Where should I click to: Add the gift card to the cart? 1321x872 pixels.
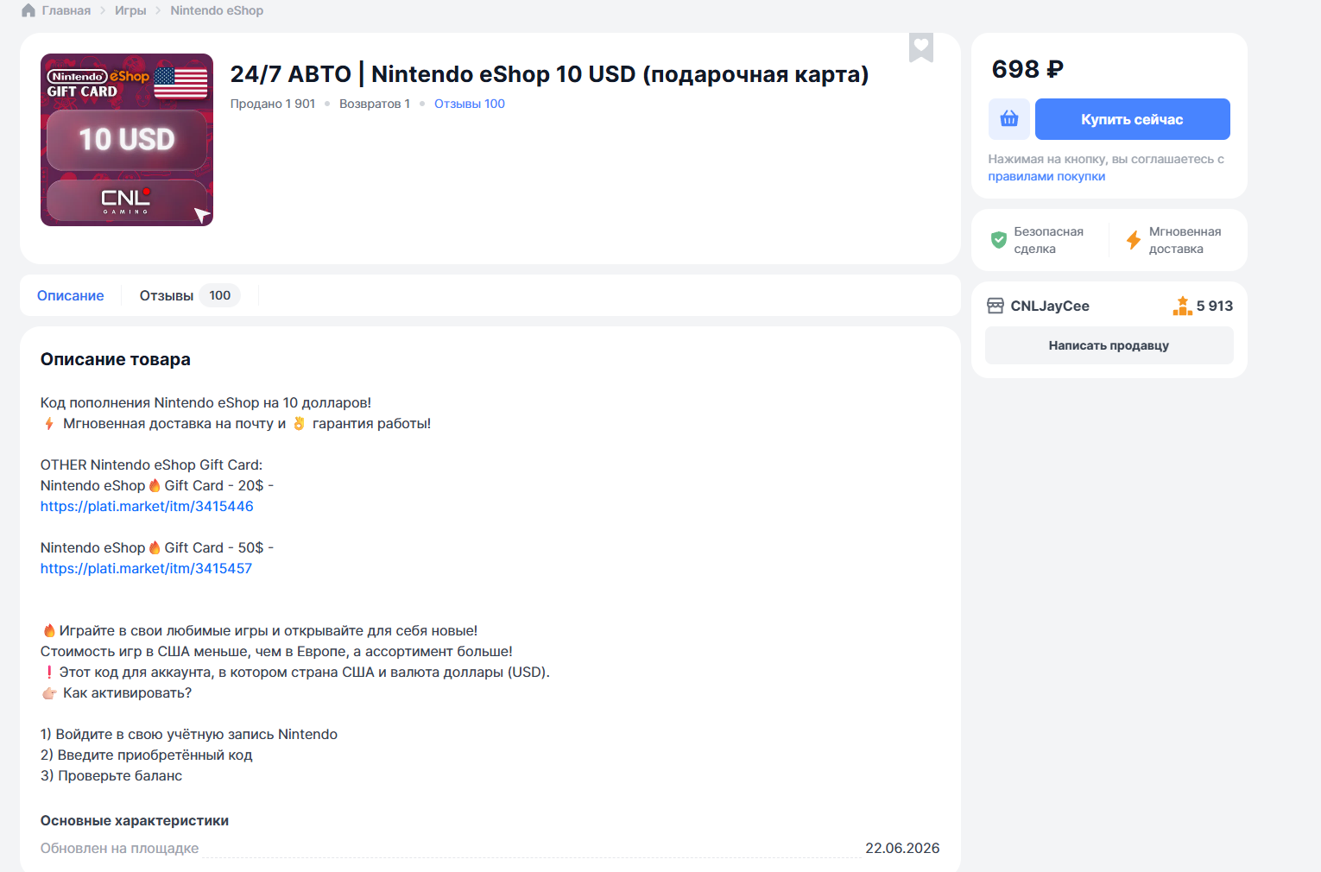pos(1009,119)
